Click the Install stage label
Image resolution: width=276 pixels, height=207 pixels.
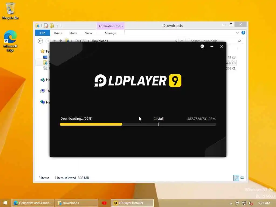coord(159,119)
